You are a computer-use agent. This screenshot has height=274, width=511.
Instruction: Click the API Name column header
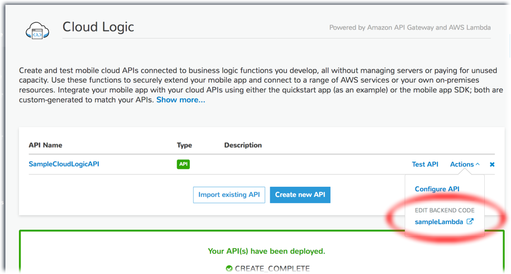click(x=45, y=145)
